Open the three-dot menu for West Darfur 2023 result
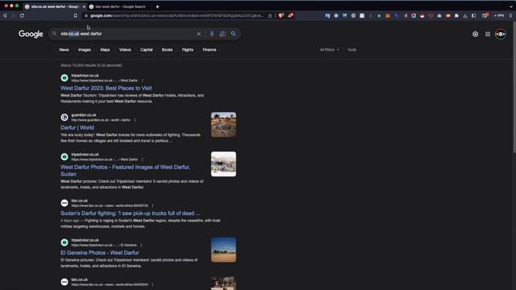516x290 pixels. tap(143, 81)
